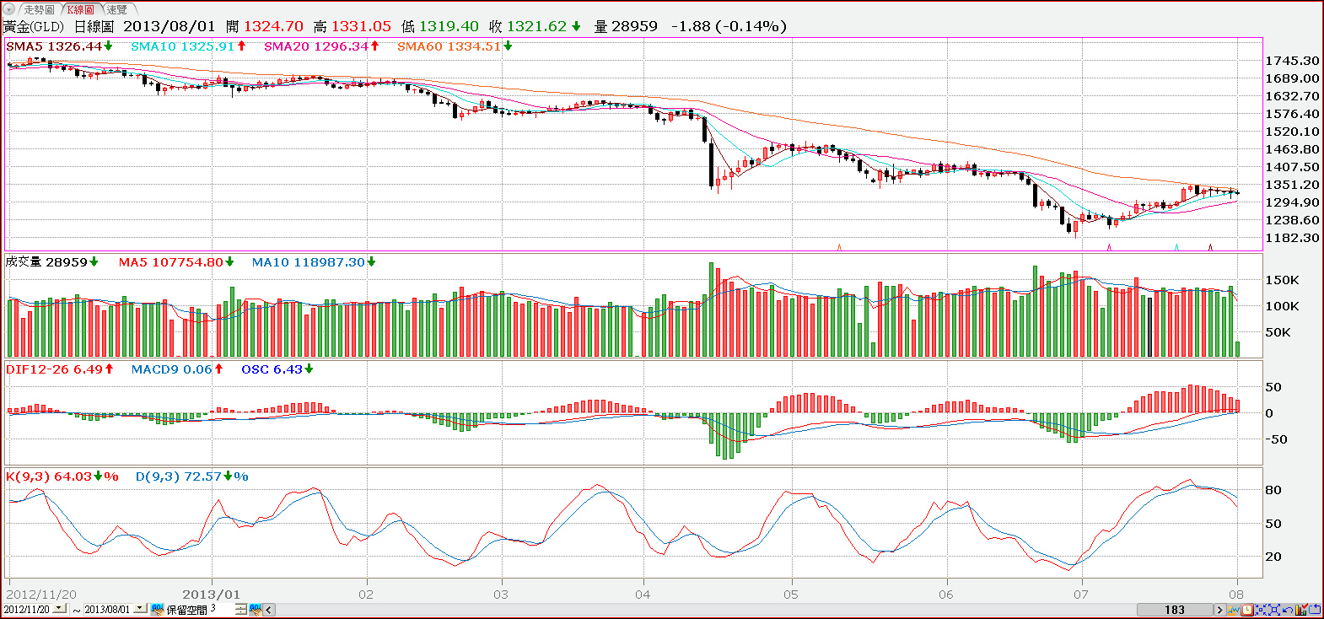Click the 183 bar-count scroll thumb
This screenshot has height=619, width=1324.
1175,610
